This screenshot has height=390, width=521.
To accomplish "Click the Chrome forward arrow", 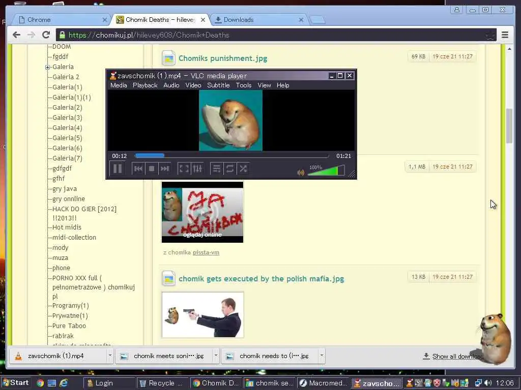I will (31, 35).
